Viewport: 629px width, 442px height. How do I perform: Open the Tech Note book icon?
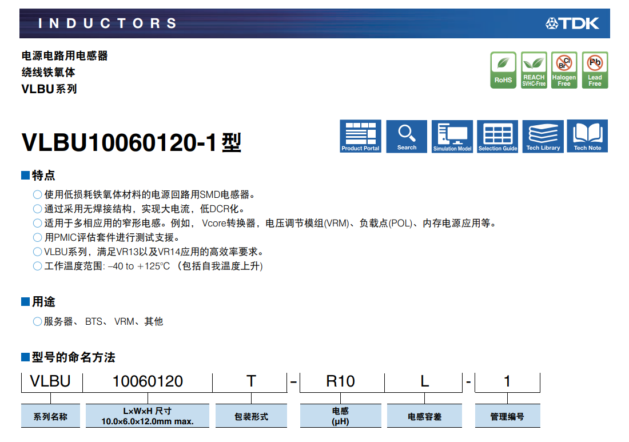[x=587, y=136]
